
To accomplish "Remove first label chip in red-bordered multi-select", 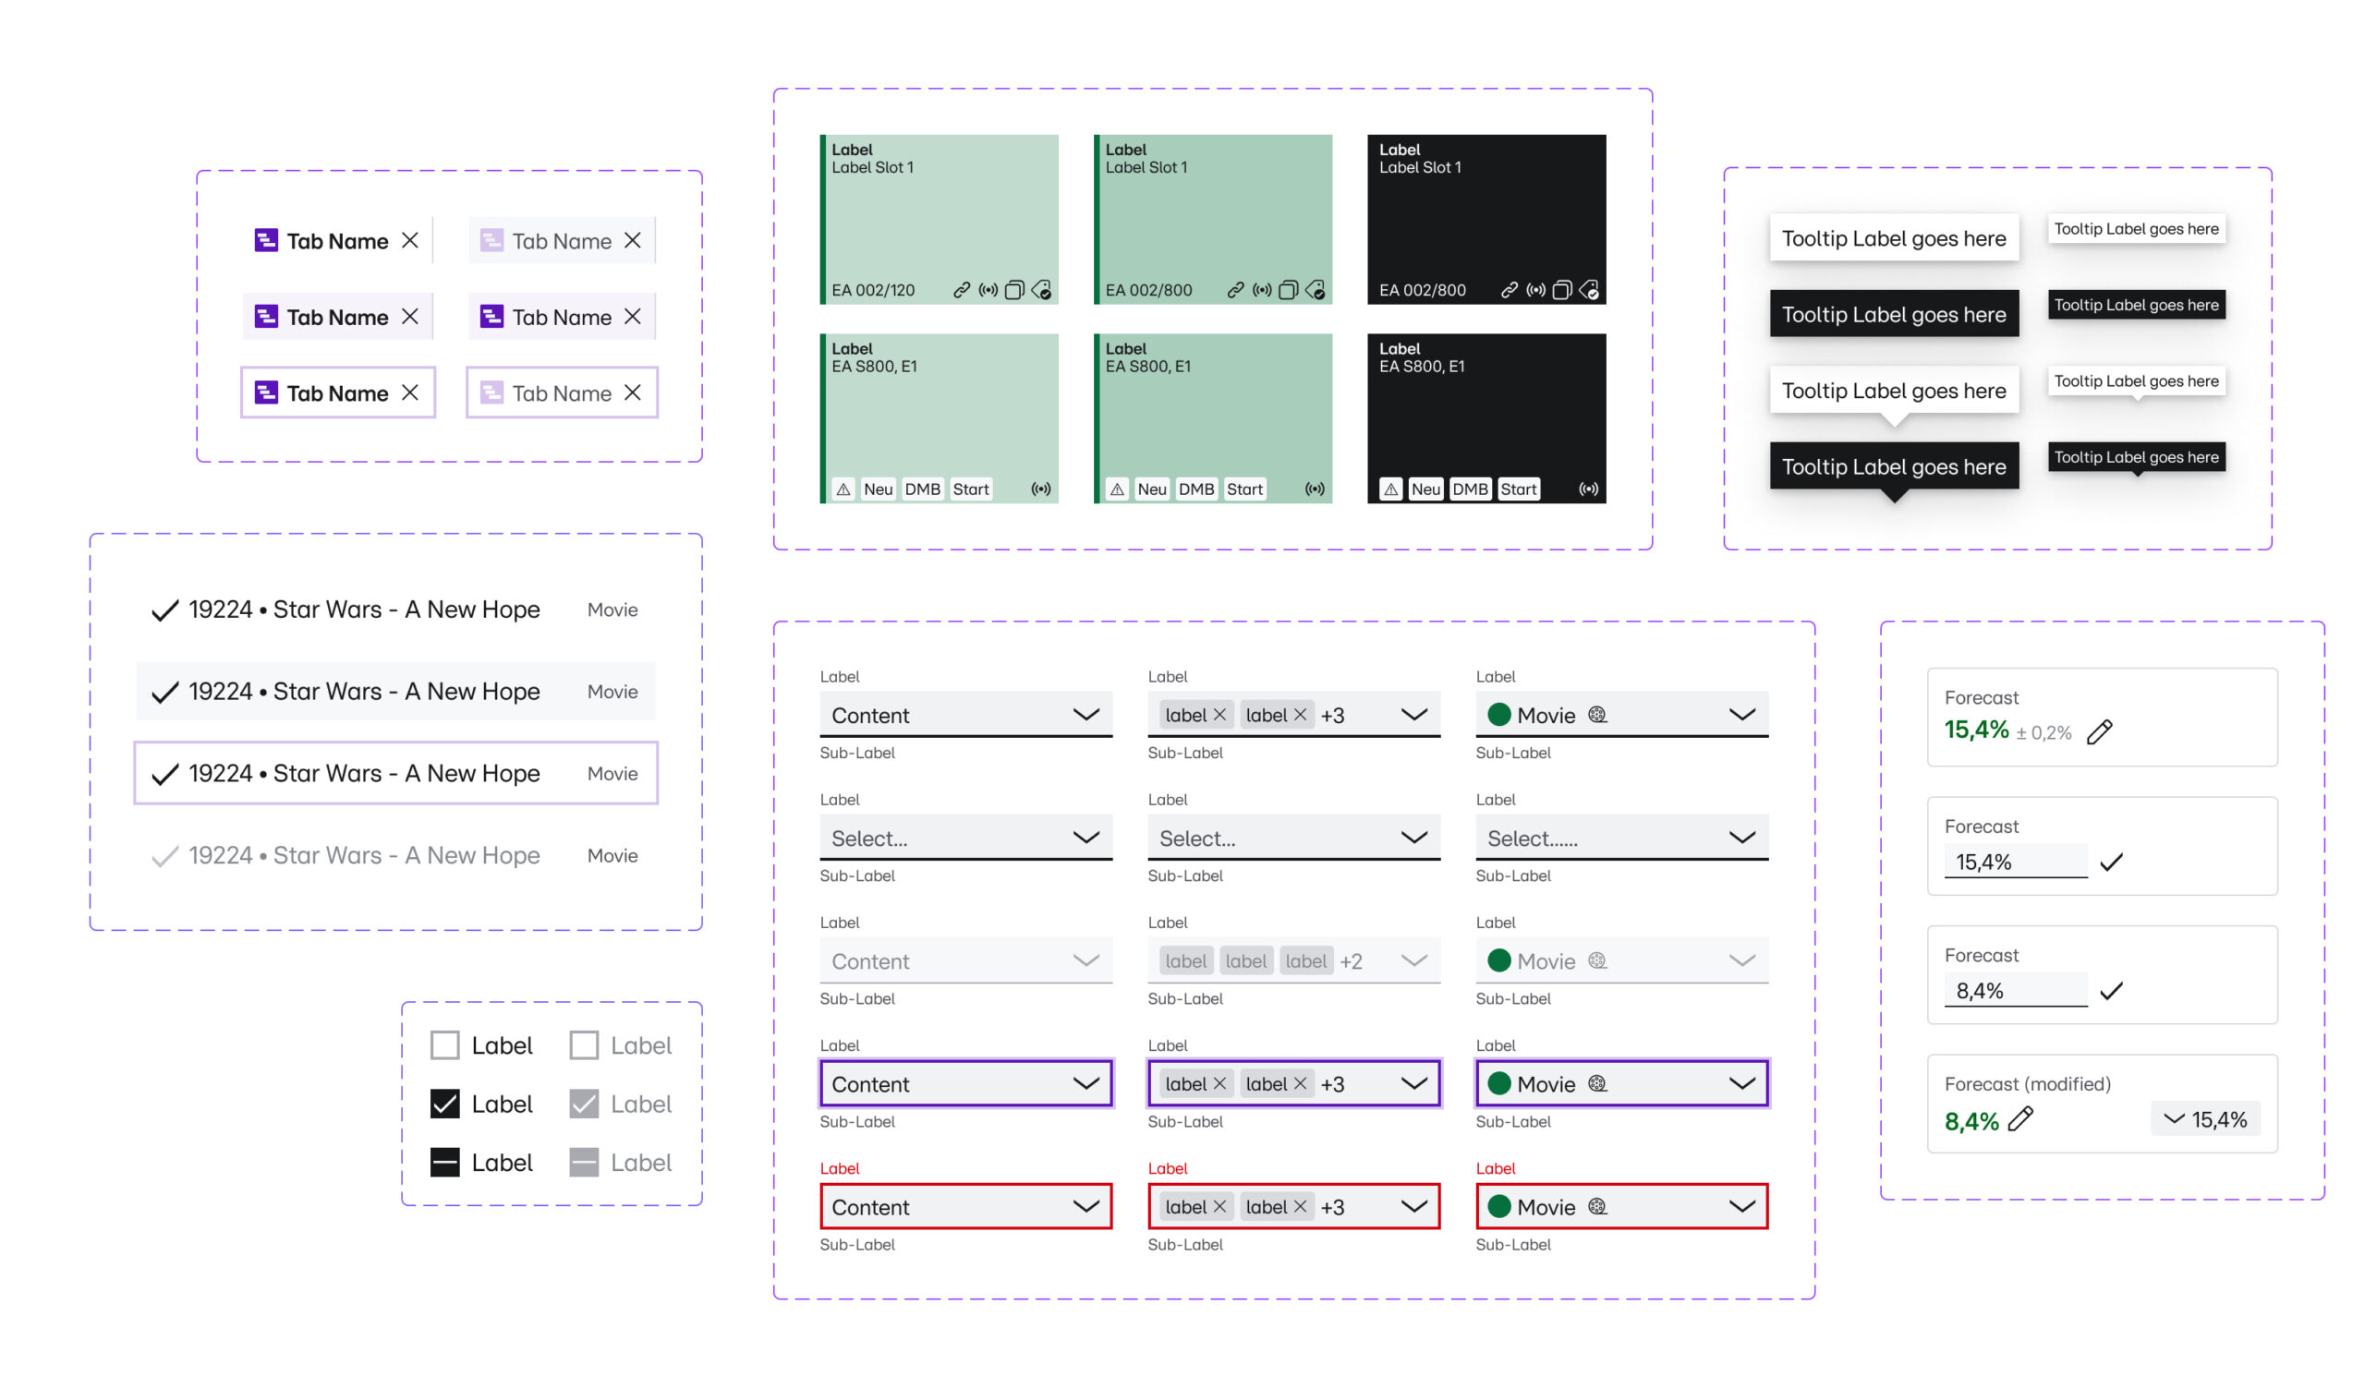I will (1219, 1207).
